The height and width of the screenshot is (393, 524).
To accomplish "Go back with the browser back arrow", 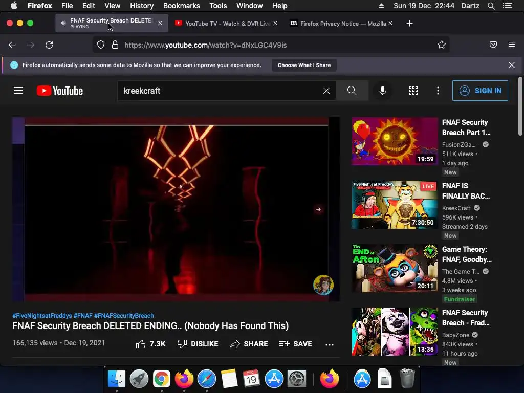I will click(x=12, y=45).
